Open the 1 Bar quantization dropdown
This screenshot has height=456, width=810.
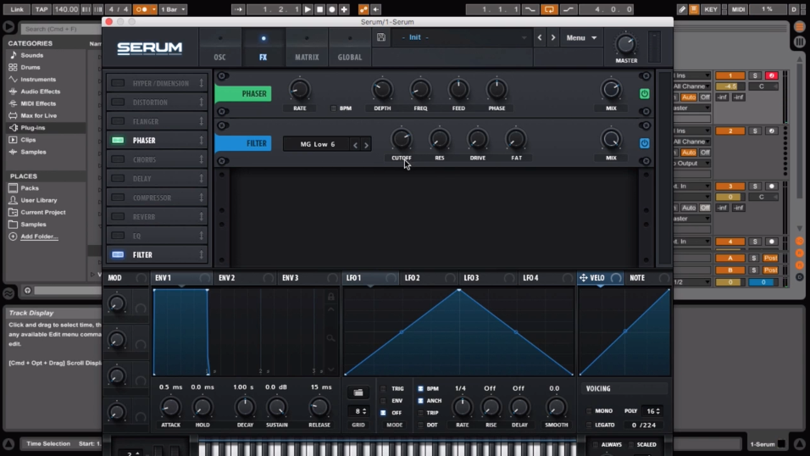(x=173, y=9)
